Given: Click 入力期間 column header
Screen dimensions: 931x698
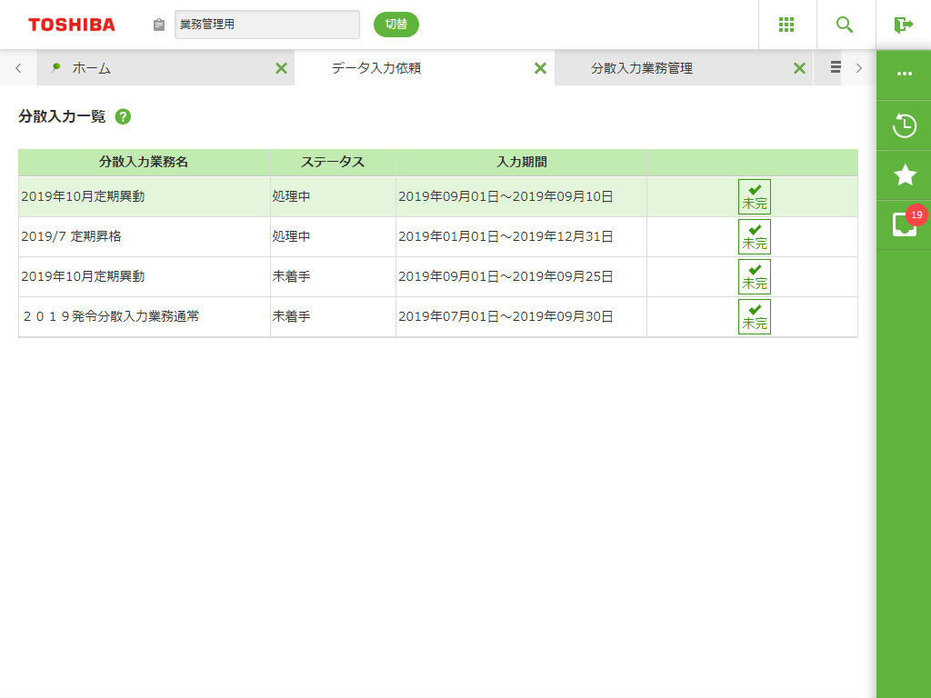Looking at the screenshot, I should point(521,162).
